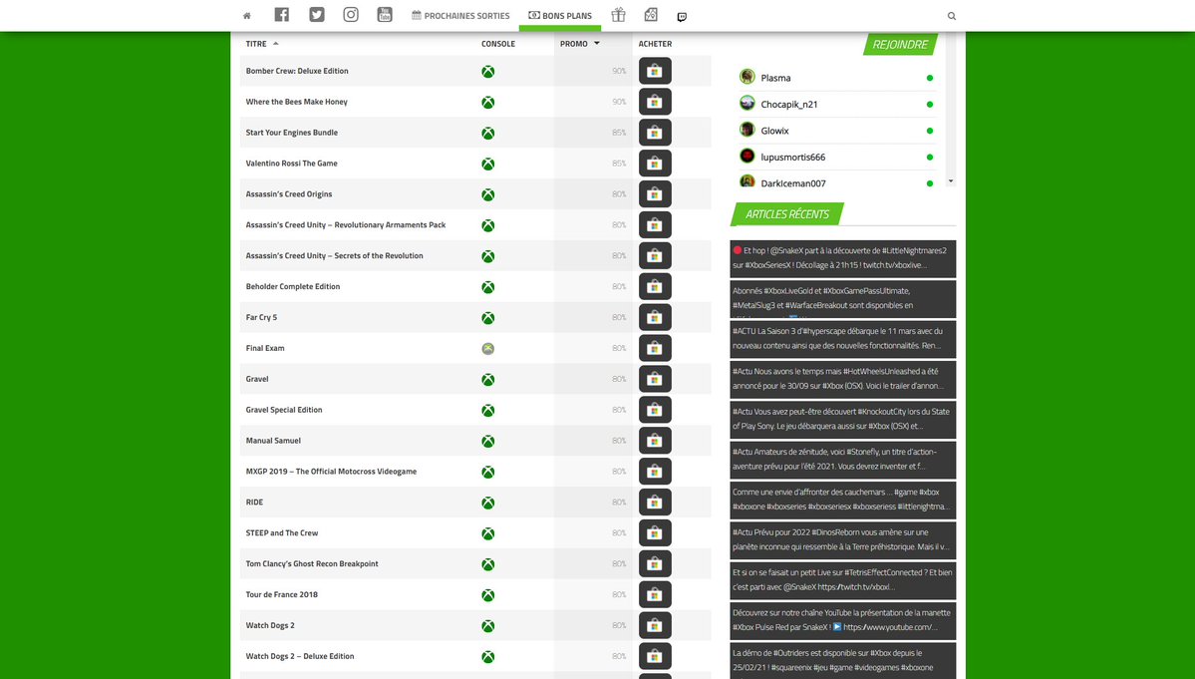The width and height of the screenshot is (1195, 679).
Task: Click the gift box icon
Action: pos(618,15)
